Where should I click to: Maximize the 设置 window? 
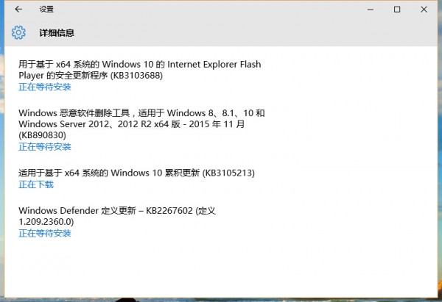point(397,10)
